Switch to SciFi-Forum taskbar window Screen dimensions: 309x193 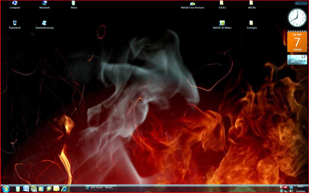(x=100, y=188)
